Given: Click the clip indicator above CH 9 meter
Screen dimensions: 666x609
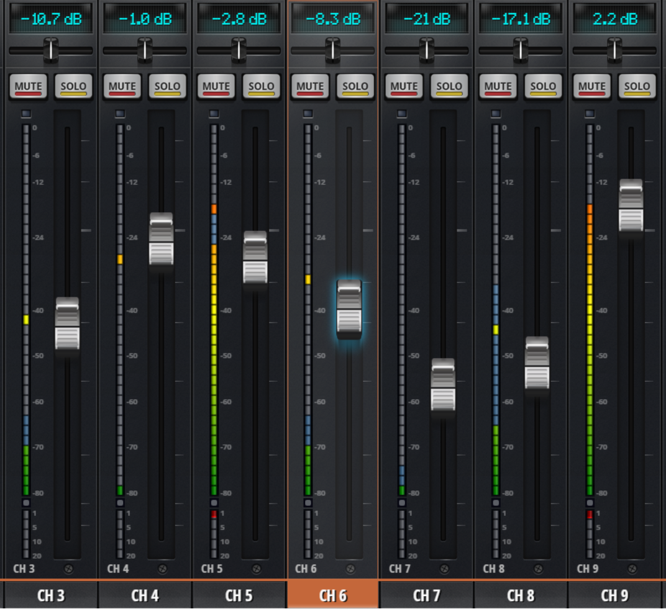Looking at the screenshot, I should click(x=589, y=114).
